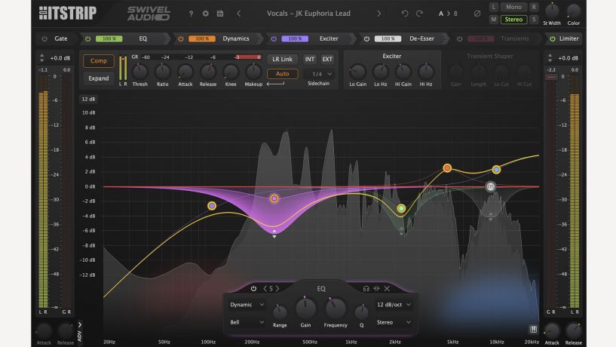Click the save preset icon
This screenshot has width=616, height=347.
219,14
